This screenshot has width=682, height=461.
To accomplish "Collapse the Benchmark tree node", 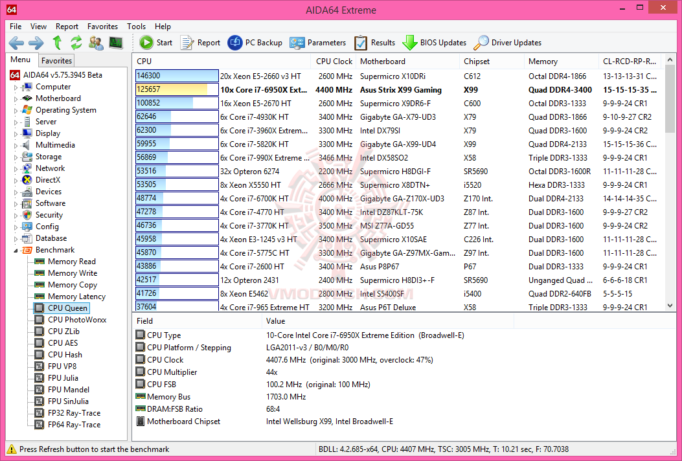I will click(x=16, y=250).
